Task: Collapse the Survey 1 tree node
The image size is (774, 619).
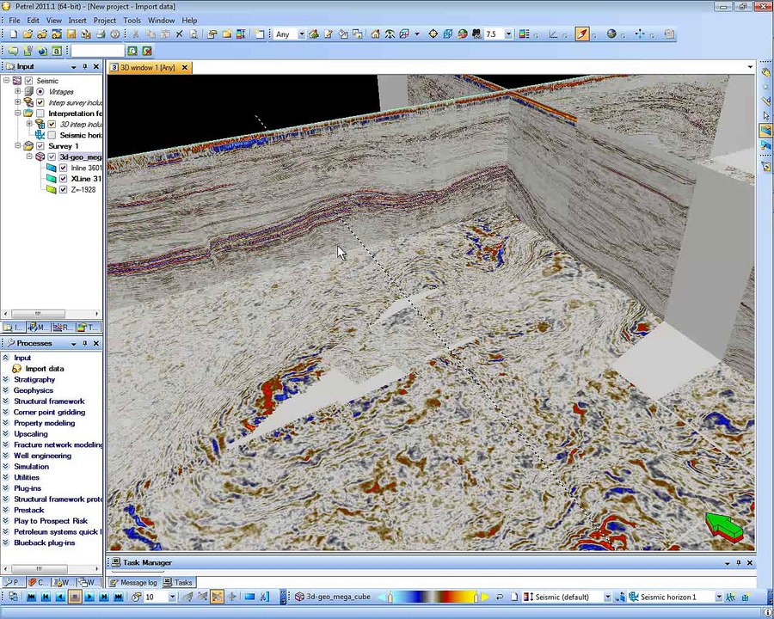Action: pos(18,145)
